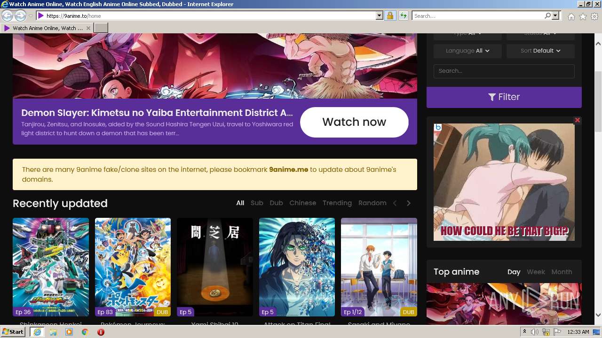Open the Pokémon Journeys Ep 83 thumbnail
The image size is (602, 338).
point(133,267)
